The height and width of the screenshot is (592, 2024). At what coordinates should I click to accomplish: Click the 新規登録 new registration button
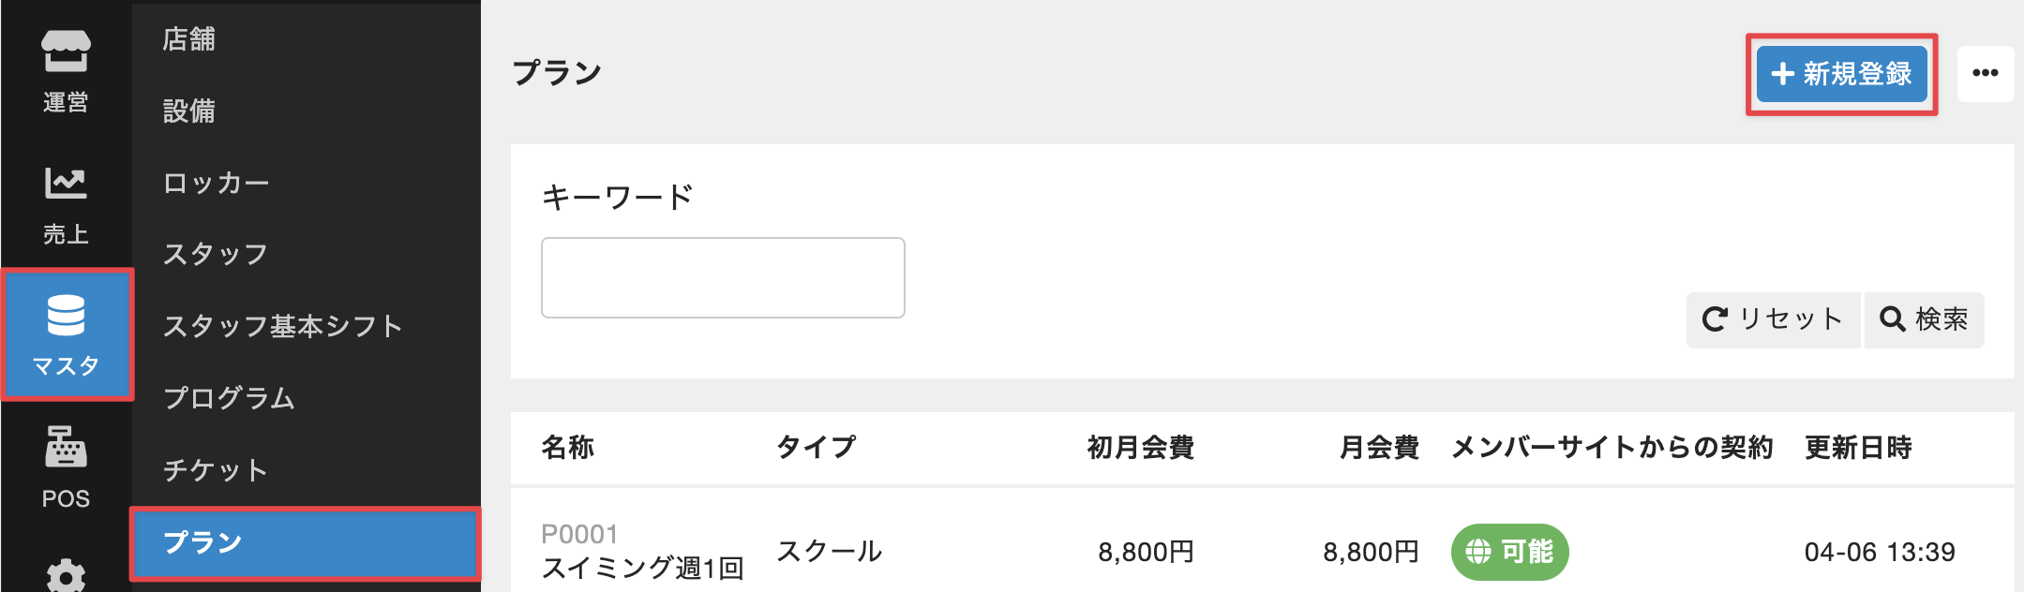pyautogui.click(x=1841, y=74)
